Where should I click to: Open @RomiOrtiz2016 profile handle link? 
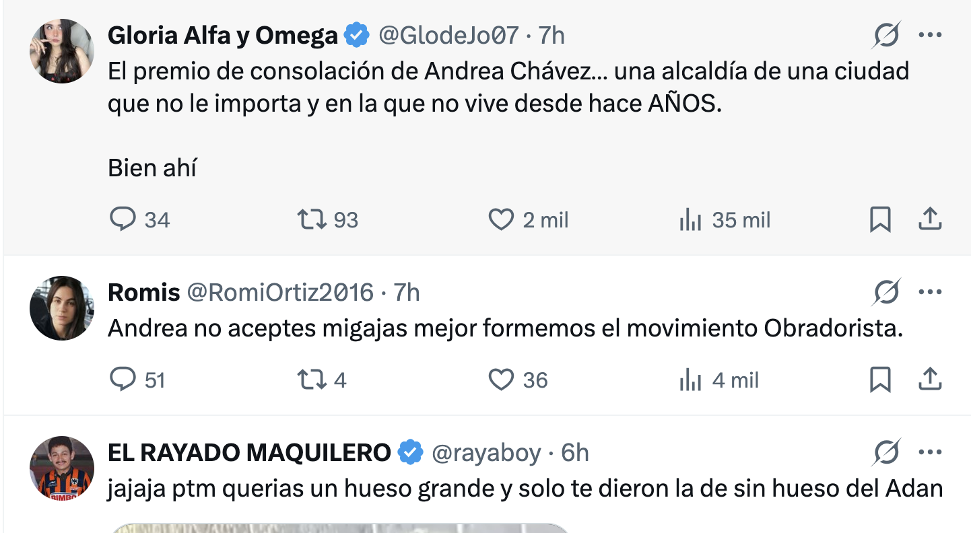tap(279, 292)
